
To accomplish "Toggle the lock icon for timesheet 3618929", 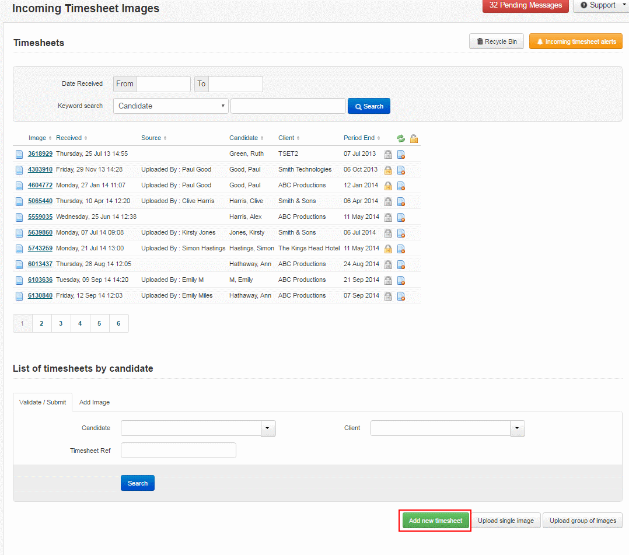I will point(388,154).
